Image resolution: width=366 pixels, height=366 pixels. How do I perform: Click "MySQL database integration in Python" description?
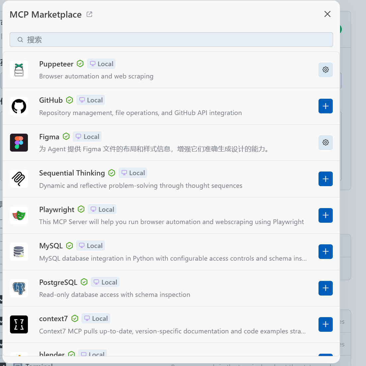click(173, 258)
